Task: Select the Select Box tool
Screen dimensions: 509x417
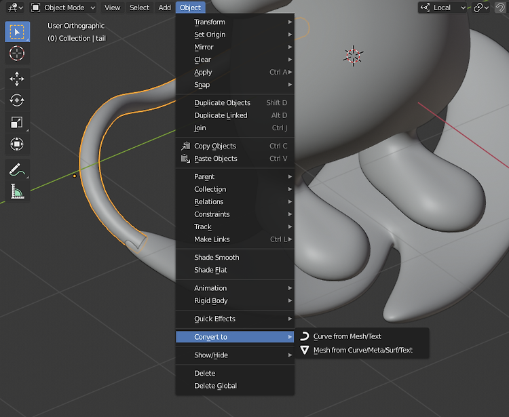Action: (x=17, y=32)
